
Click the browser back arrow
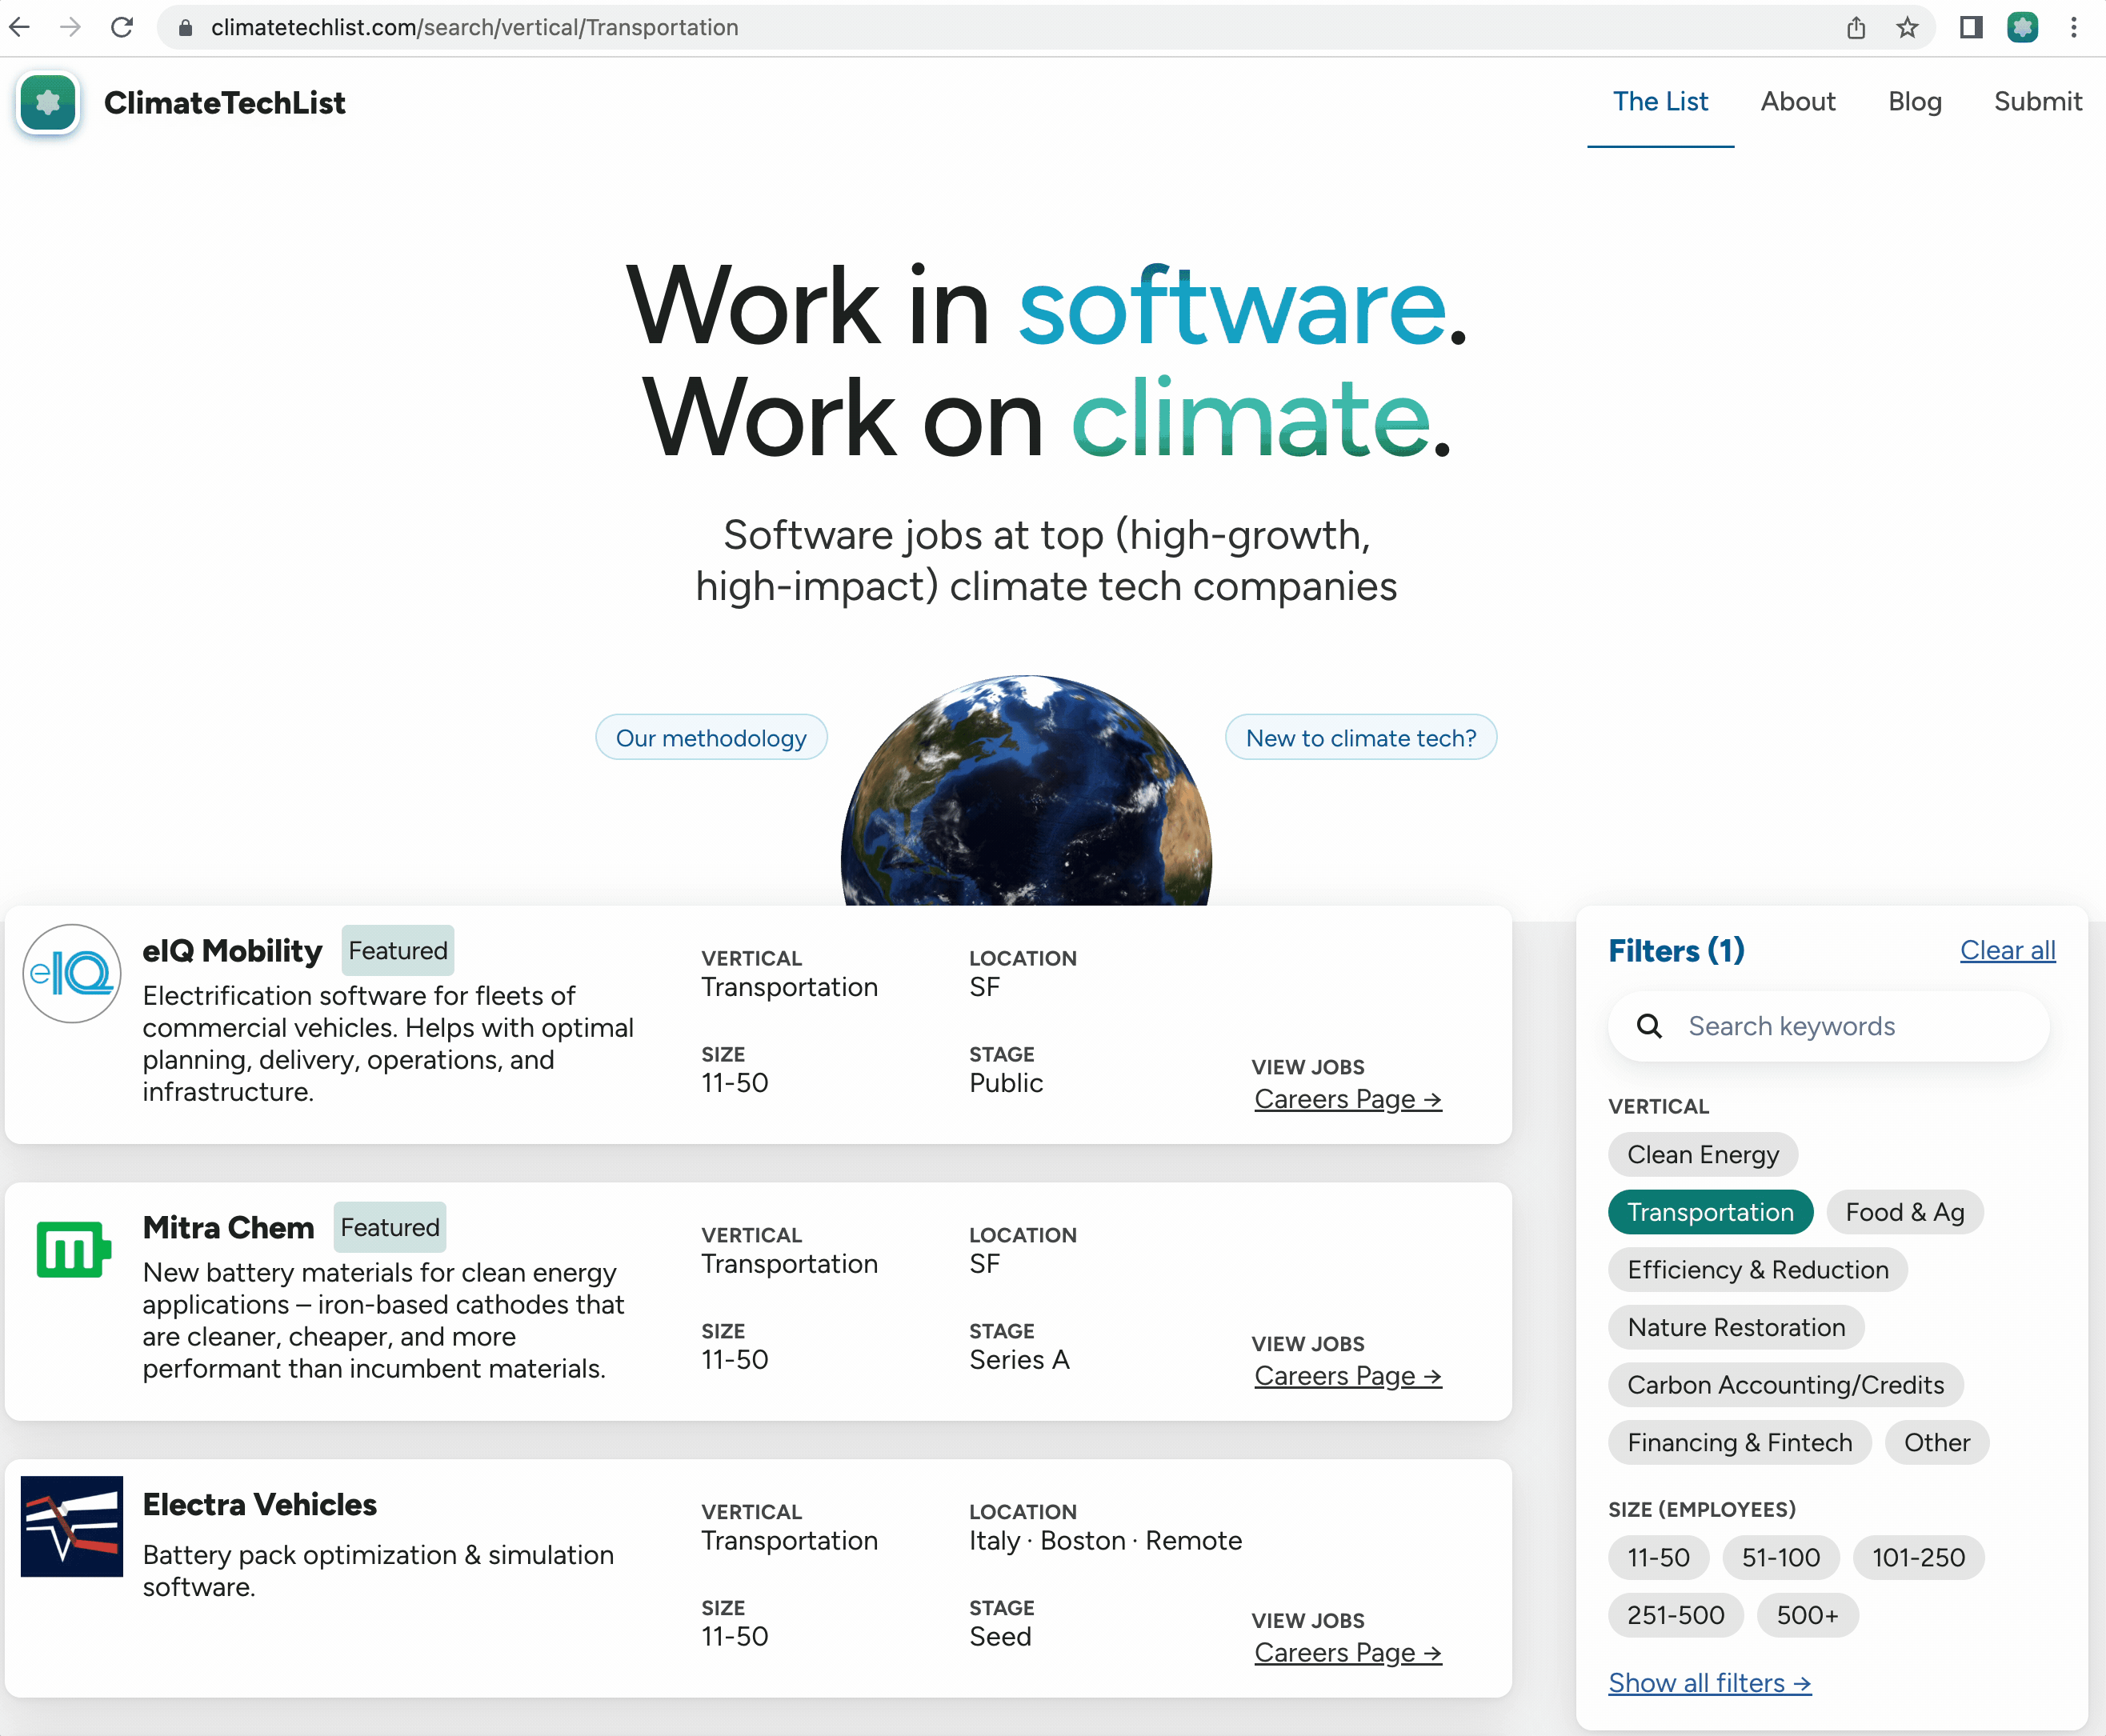click(x=20, y=27)
